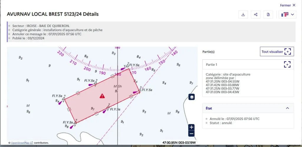Zoom in on the map
The image size is (302, 147).
coord(191,127)
